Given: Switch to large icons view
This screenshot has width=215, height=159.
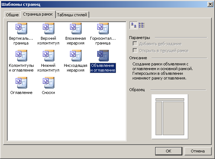Looking at the screenshot, I should (133, 25).
